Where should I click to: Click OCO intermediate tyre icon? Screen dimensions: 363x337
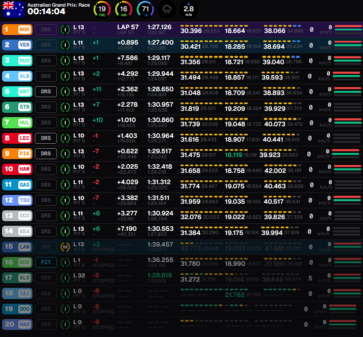coord(65,216)
